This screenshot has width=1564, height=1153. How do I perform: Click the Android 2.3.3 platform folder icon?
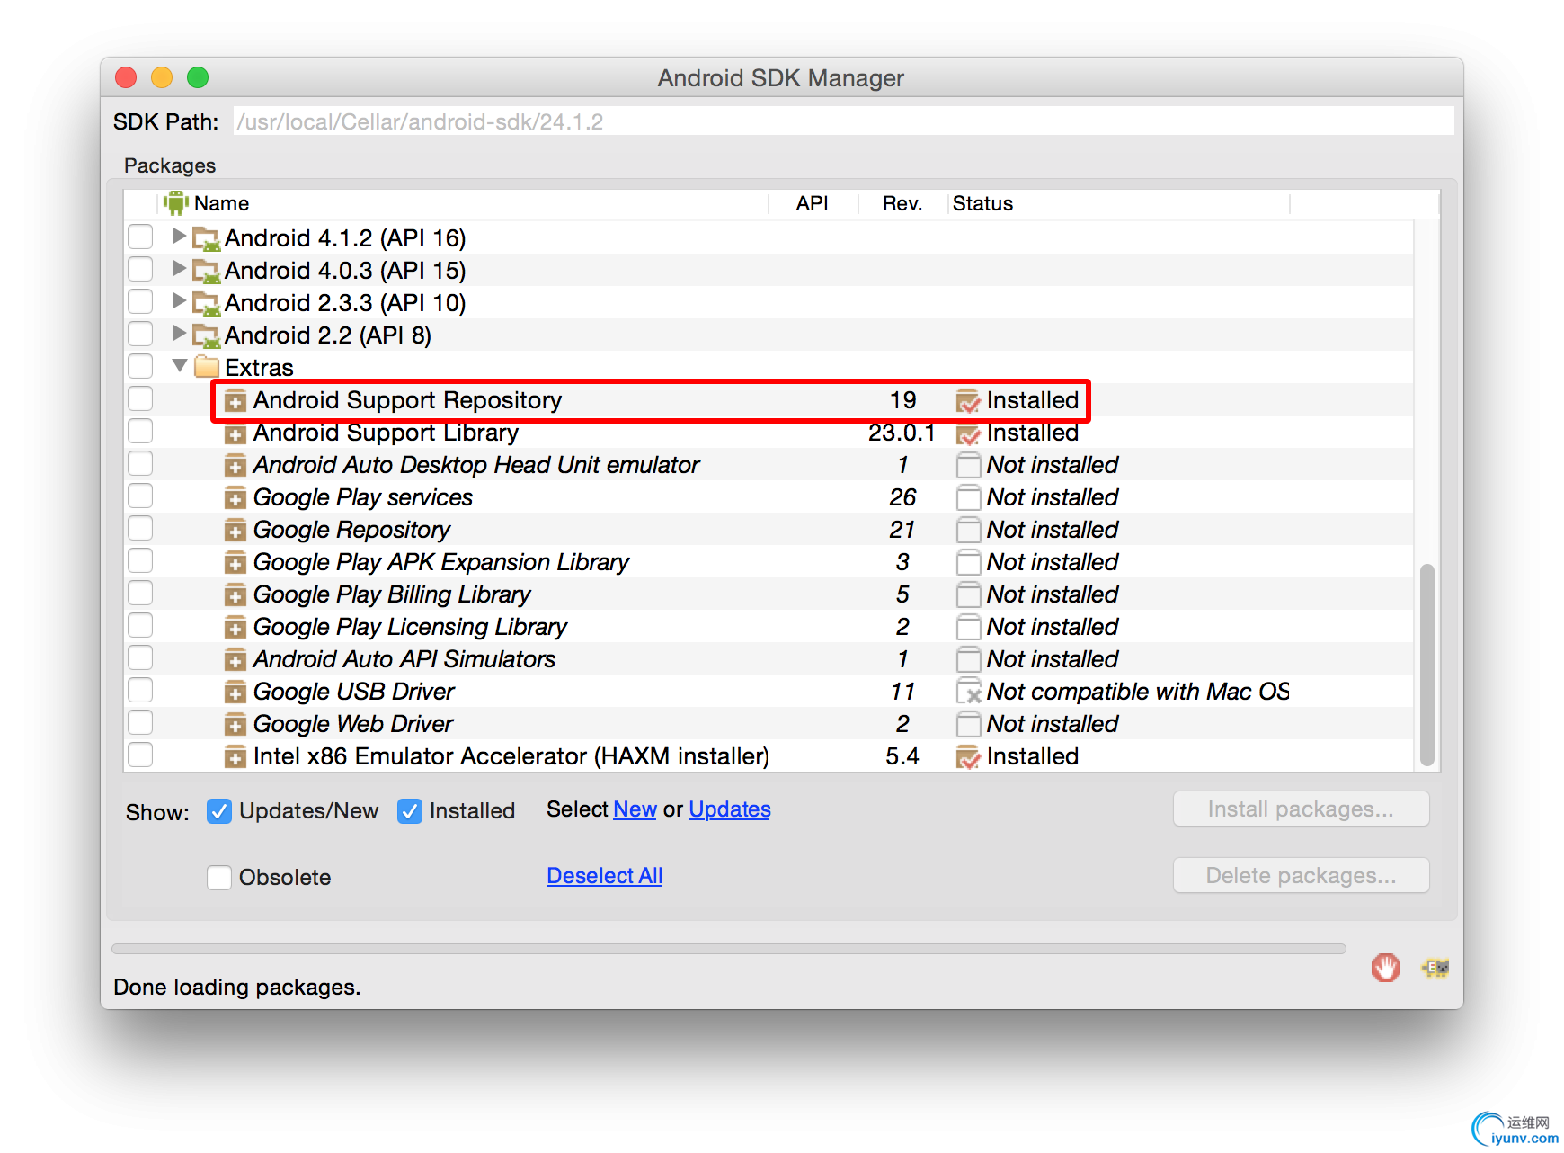click(x=207, y=303)
